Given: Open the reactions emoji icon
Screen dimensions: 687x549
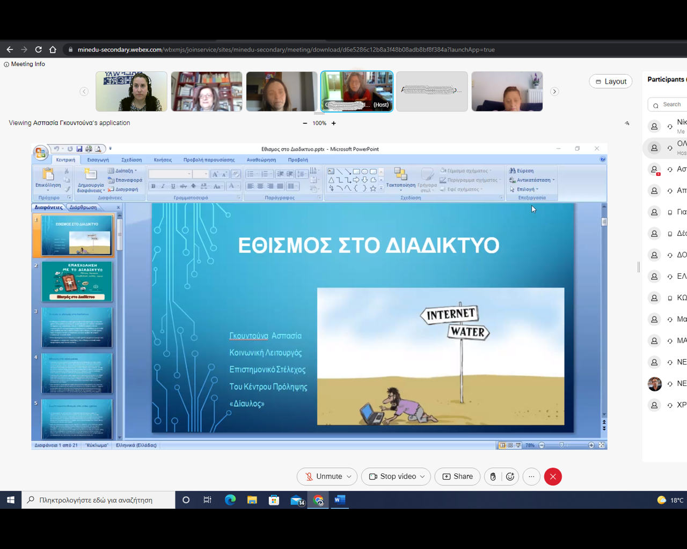Looking at the screenshot, I should coord(510,477).
